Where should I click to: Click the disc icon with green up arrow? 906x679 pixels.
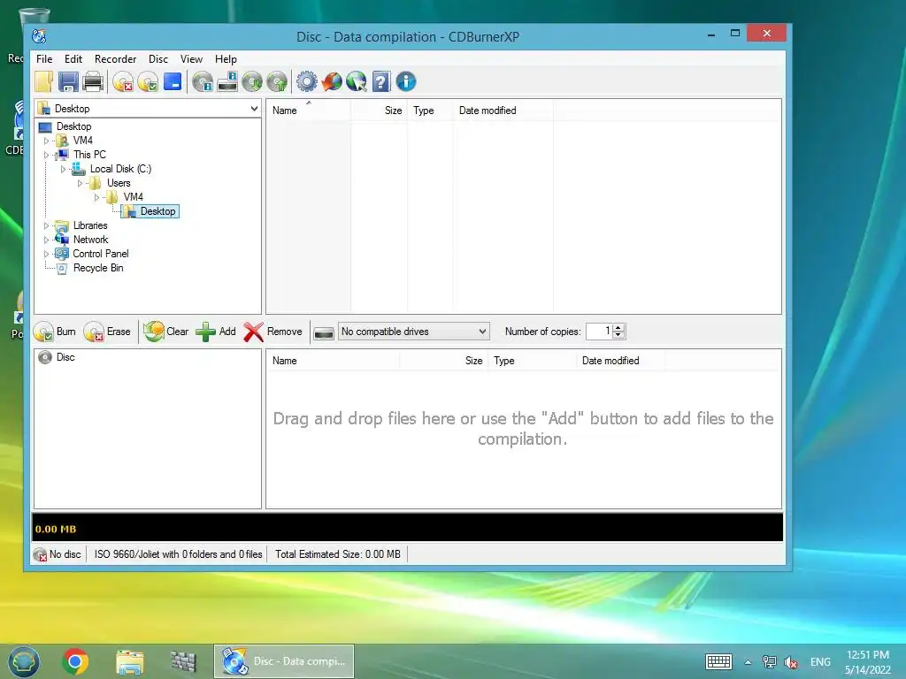coord(277,82)
